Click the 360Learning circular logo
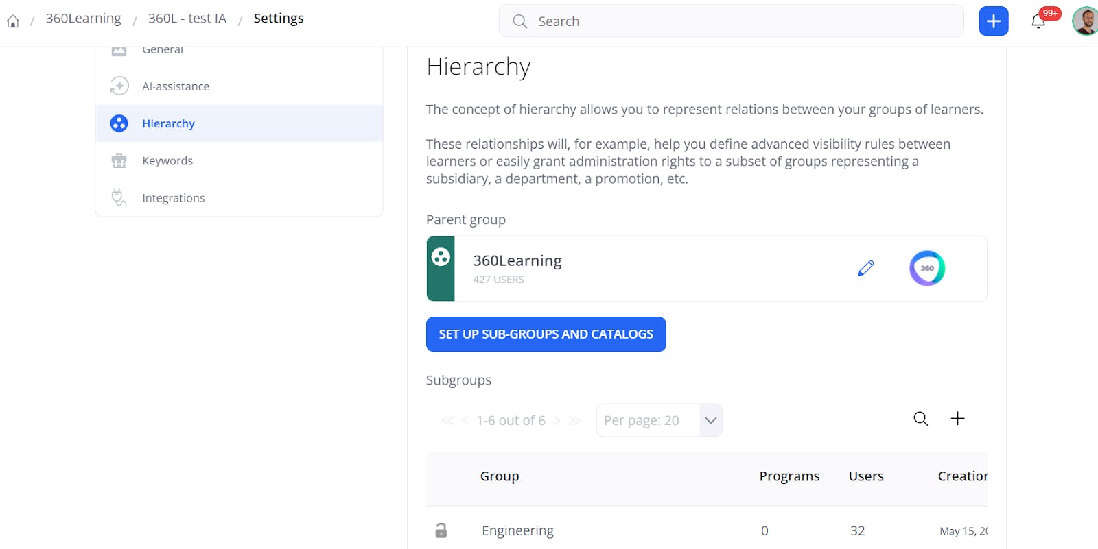This screenshot has width=1098, height=549. pyautogui.click(x=927, y=268)
